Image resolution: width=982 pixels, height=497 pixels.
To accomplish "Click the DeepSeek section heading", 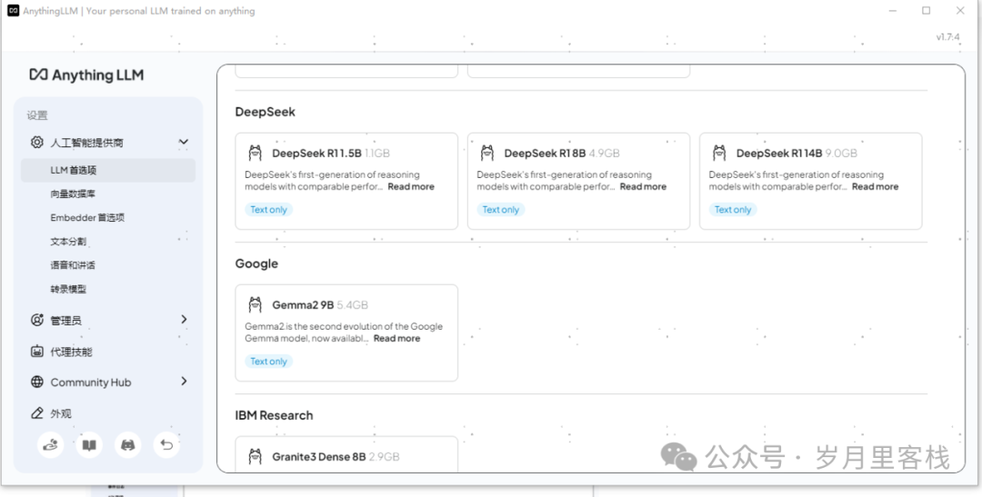I will click(x=265, y=112).
